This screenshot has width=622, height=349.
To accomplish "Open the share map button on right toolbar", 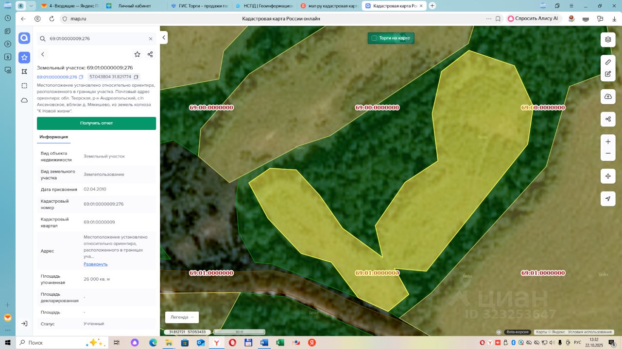I will (608, 119).
